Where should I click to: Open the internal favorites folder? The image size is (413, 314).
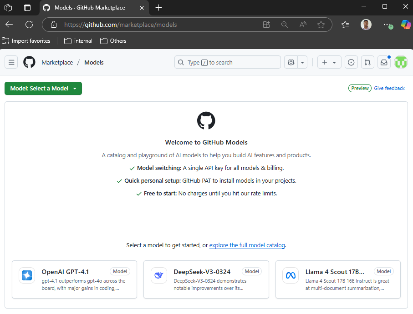pyautogui.click(x=78, y=41)
